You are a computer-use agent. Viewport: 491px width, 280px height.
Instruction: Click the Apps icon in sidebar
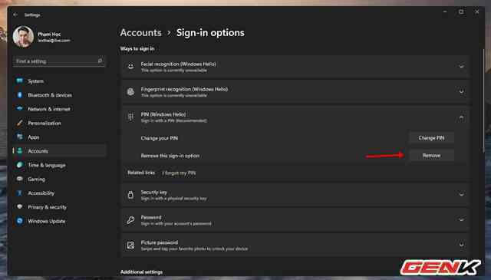click(20, 137)
